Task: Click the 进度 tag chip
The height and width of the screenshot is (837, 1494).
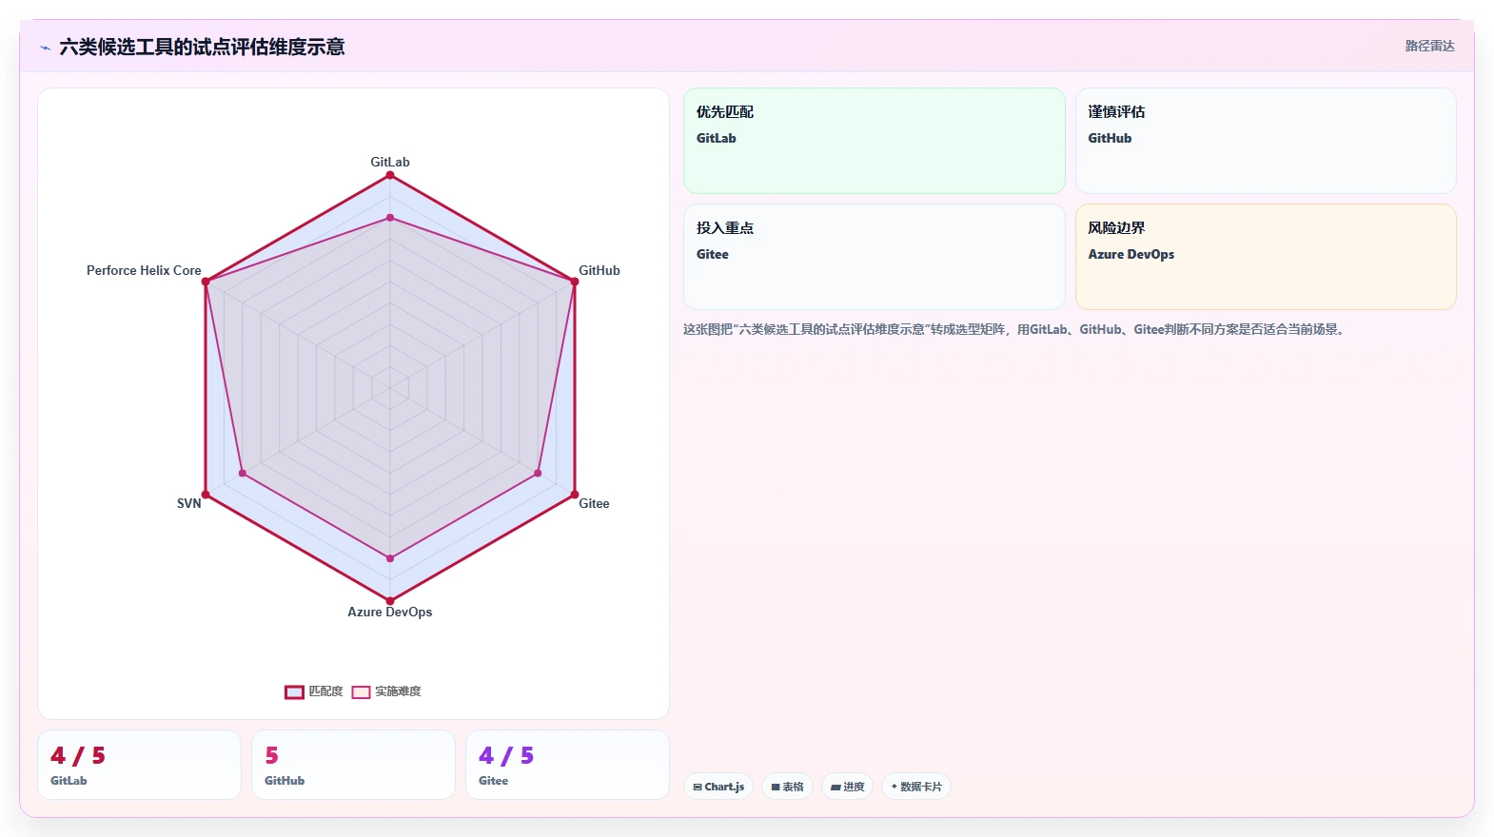Action: tap(847, 787)
